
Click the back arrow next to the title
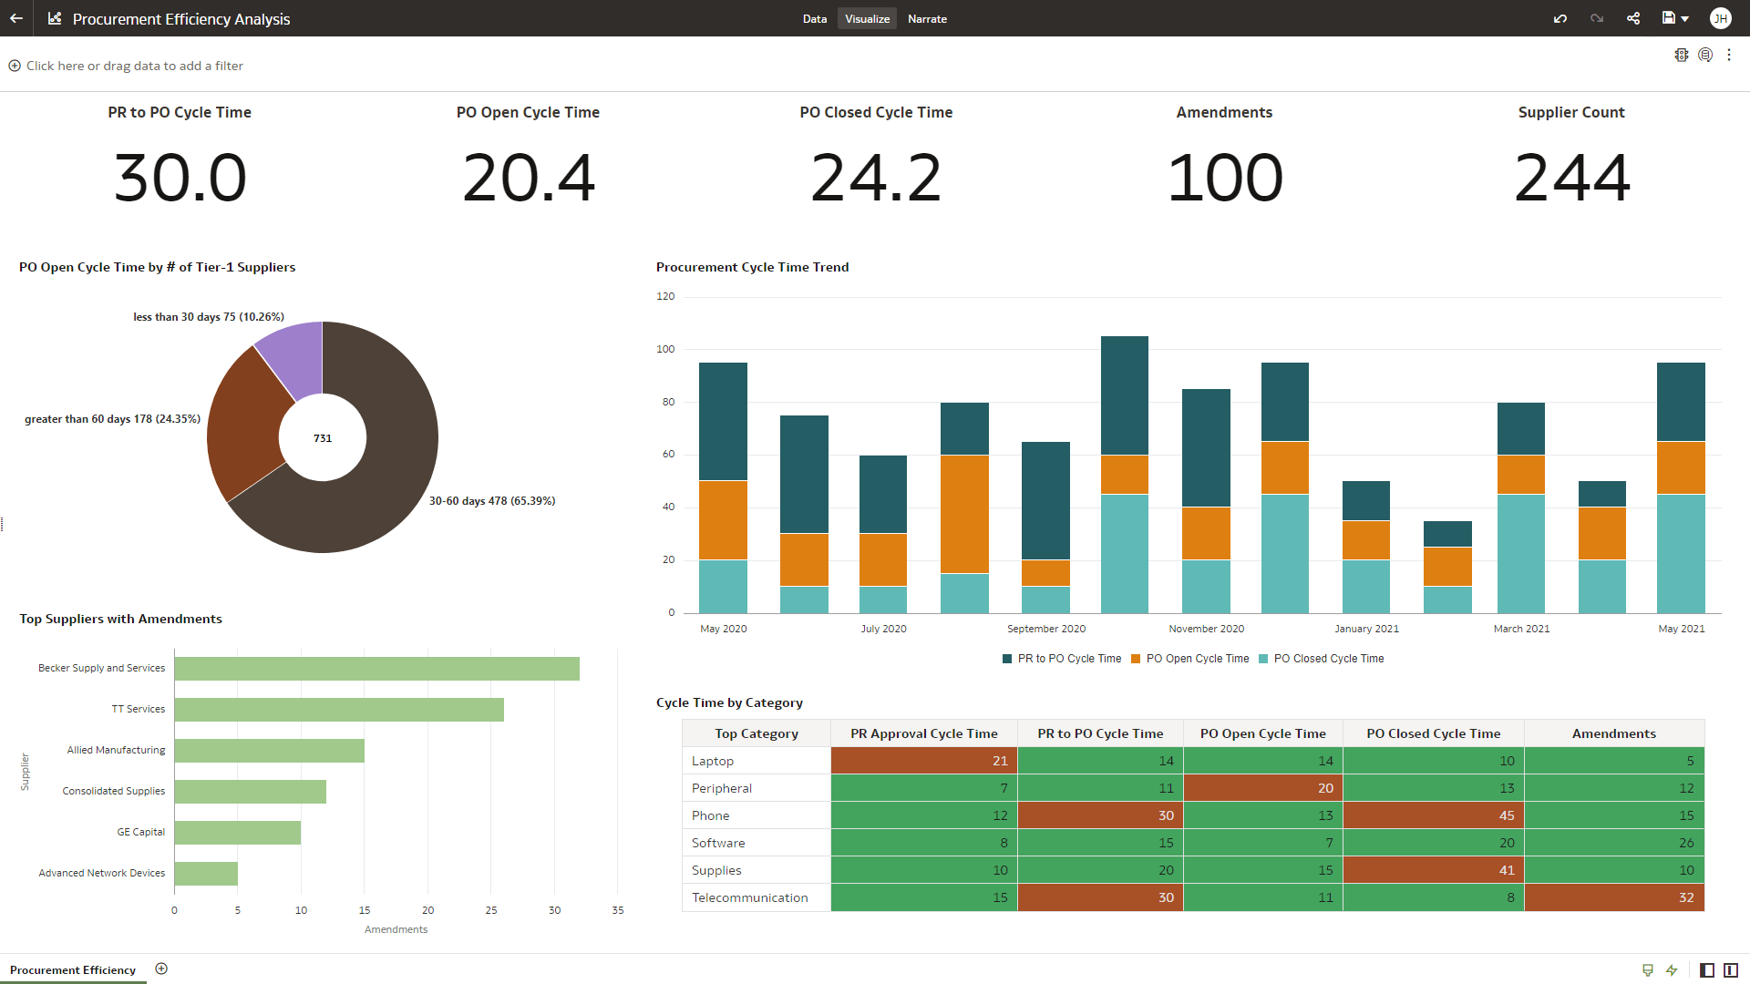[15, 18]
